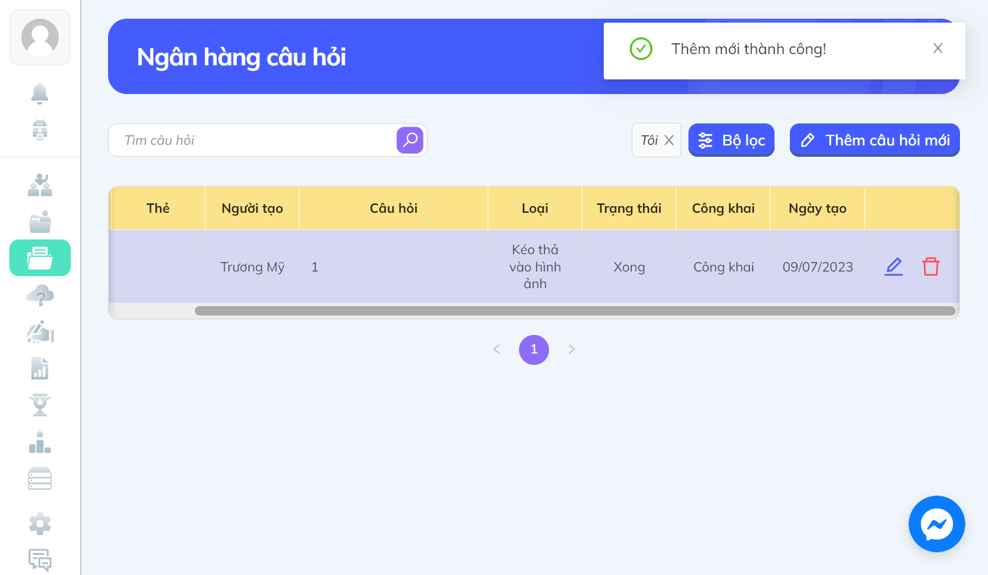Click 'Thêm câu hỏi mới' button
Screen dimensions: 988x575
[x=875, y=140]
